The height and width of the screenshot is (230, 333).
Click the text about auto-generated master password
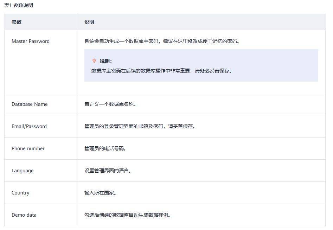click(x=162, y=41)
